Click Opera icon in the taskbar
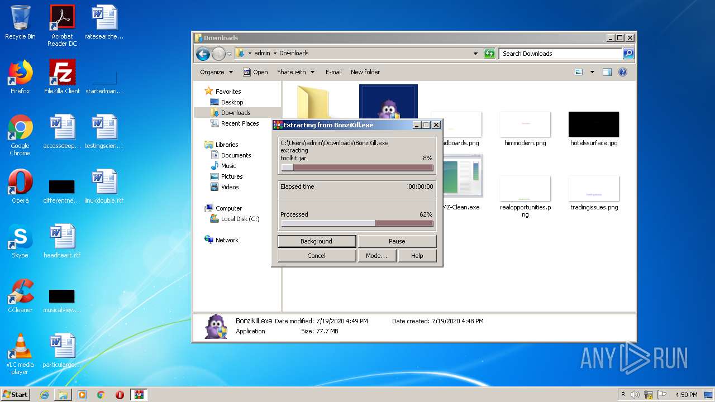Screen dimensions: 715x402 120,395
